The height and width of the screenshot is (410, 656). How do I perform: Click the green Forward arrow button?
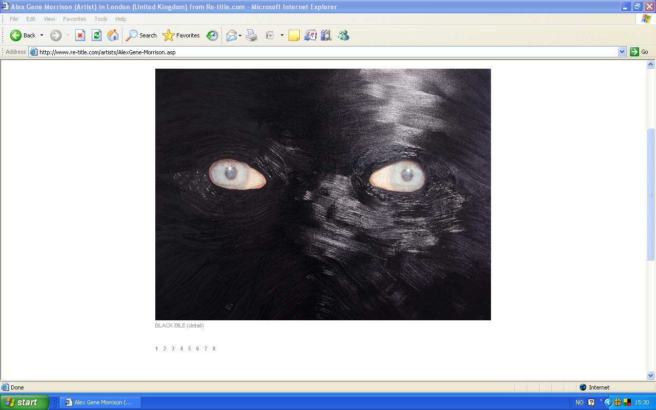click(x=56, y=35)
